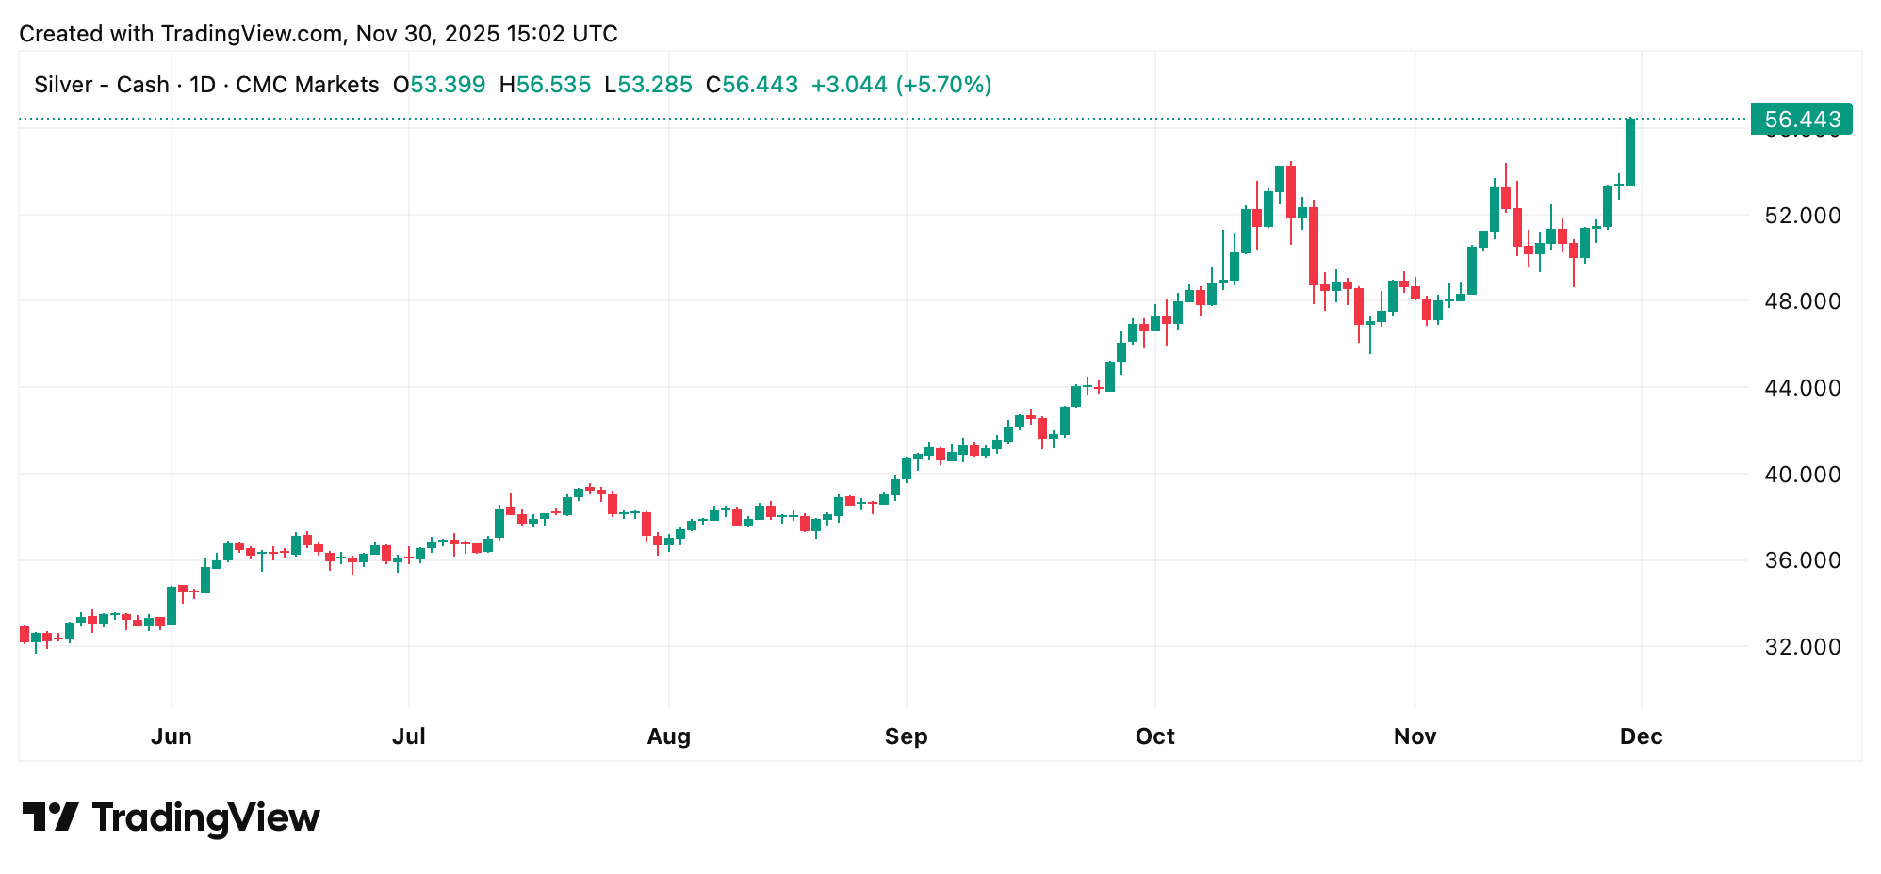The width and height of the screenshot is (1881, 874).
Task: Click the current price label 56.443
Action: 1801,120
